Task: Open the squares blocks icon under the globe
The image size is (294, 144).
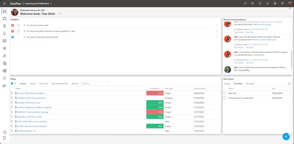Action: click(4, 71)
